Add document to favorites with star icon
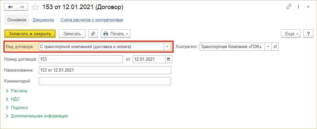The width and height of the screenshot is (317, 129). click(x=35, y=7)
